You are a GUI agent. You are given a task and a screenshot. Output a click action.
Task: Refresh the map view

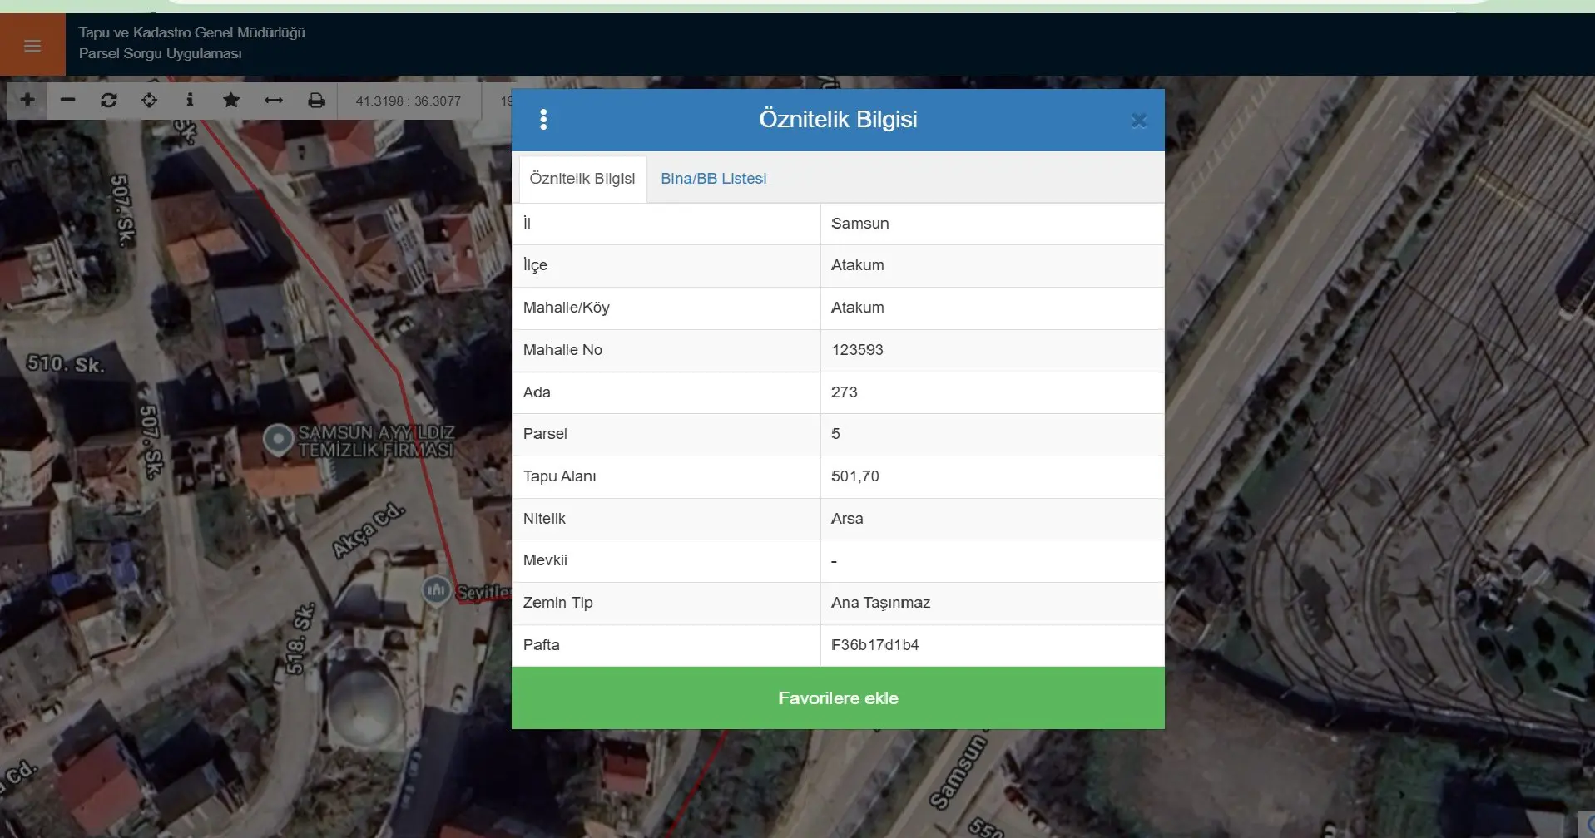pyautogui.click(x=109, y=100)
